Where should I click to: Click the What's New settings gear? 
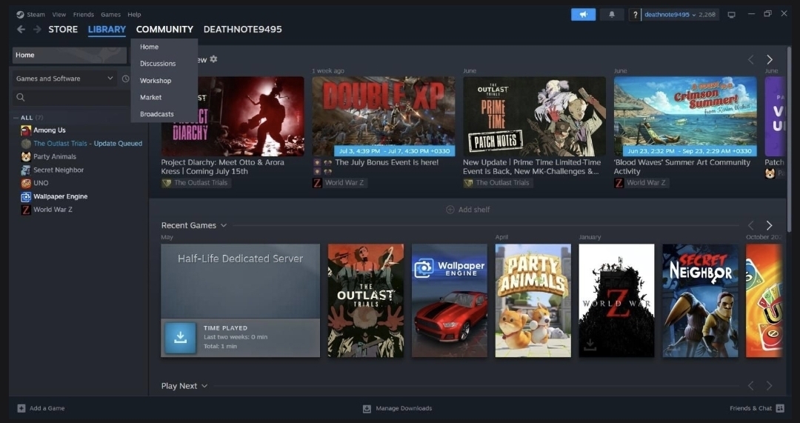point(214,59)
